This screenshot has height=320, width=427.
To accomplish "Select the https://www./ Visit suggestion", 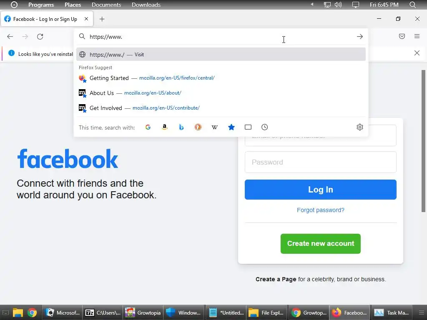I will point(221,55).
